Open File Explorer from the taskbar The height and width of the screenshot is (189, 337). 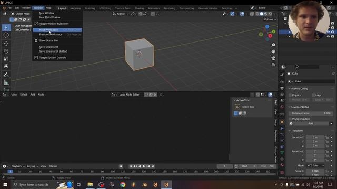tap(90, 184)
